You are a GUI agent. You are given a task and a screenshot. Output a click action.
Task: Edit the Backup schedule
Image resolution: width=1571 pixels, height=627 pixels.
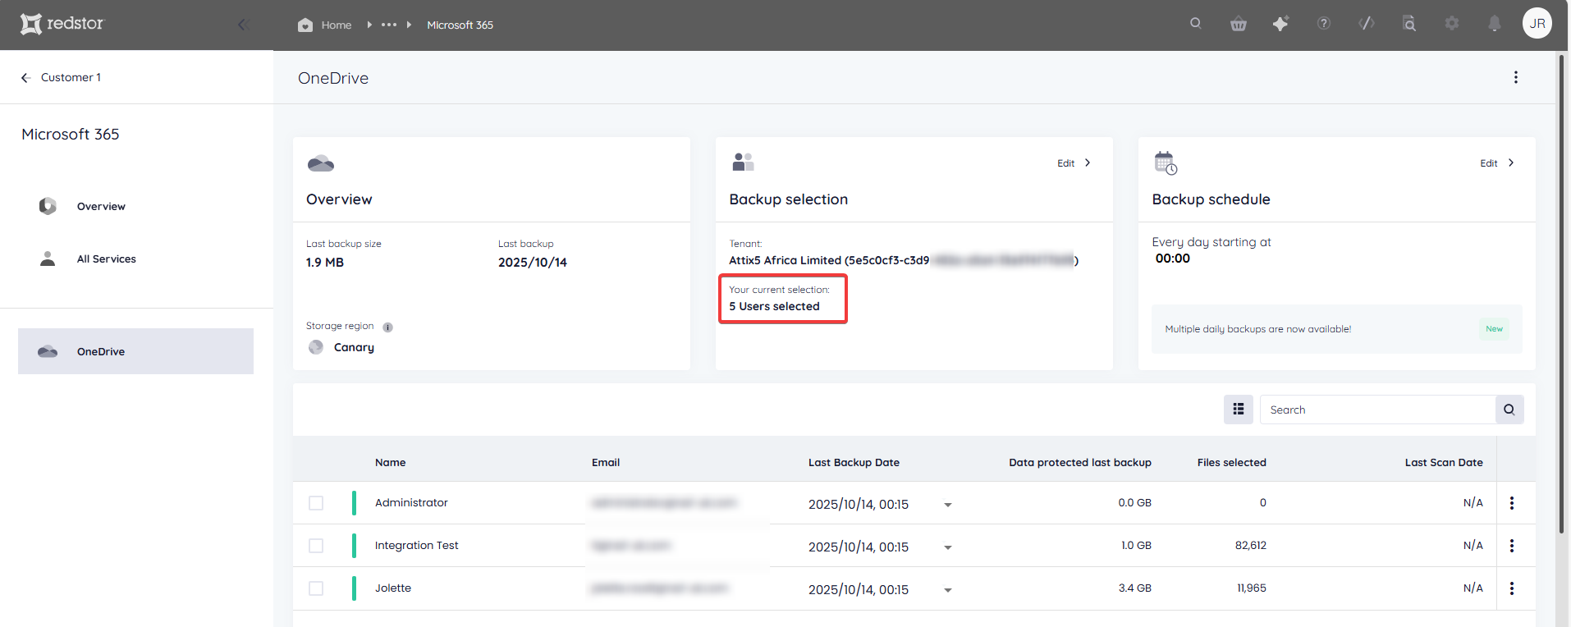(x=1498, y=163)
